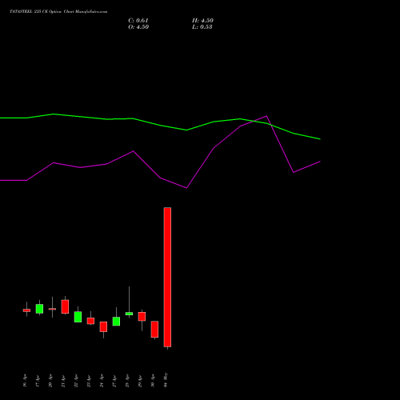Select the open value 'O: 4.50'
This screenshot has height=400, width=400.
[138, 27]
